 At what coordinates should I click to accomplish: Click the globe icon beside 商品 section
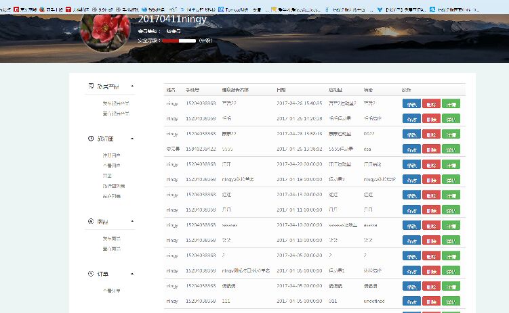point(91,222)
